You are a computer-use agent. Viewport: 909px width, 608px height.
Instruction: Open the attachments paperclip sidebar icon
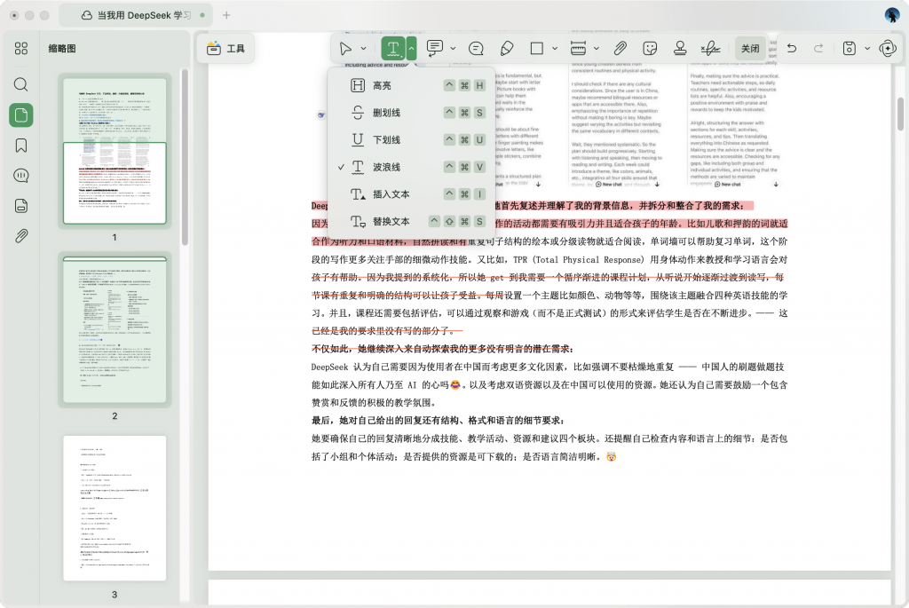[21, 236]
